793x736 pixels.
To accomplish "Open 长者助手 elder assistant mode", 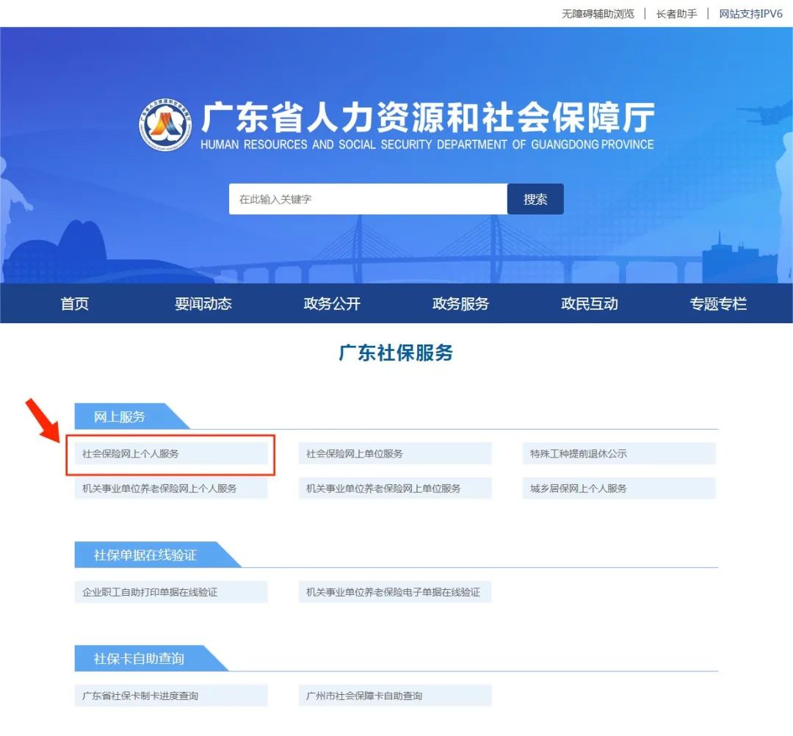I will click(675, 13).
